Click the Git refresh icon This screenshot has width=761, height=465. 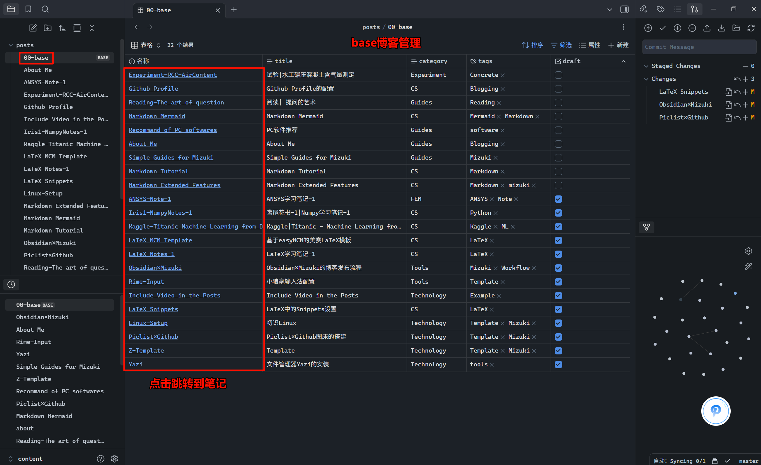pyautogui.click(x=751, y=28)
